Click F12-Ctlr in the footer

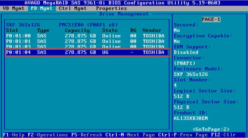223,135
